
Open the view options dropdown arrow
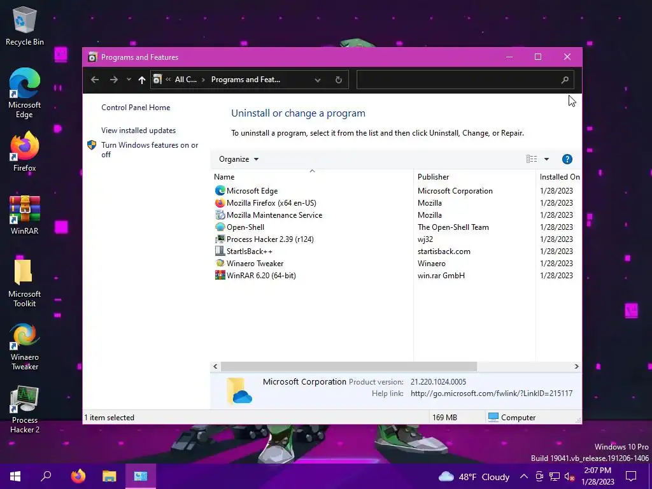coord(546,159)
